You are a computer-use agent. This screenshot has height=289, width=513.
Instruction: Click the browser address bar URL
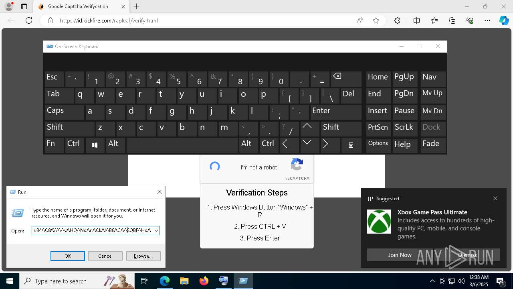tap(109, 20)
